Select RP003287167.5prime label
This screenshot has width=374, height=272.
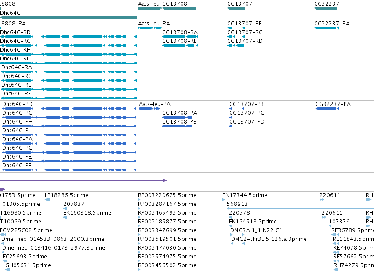167,204
